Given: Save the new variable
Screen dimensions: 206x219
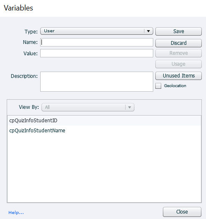Looking at the screenshot, I should pyautogui.click(x=178, y=31).
